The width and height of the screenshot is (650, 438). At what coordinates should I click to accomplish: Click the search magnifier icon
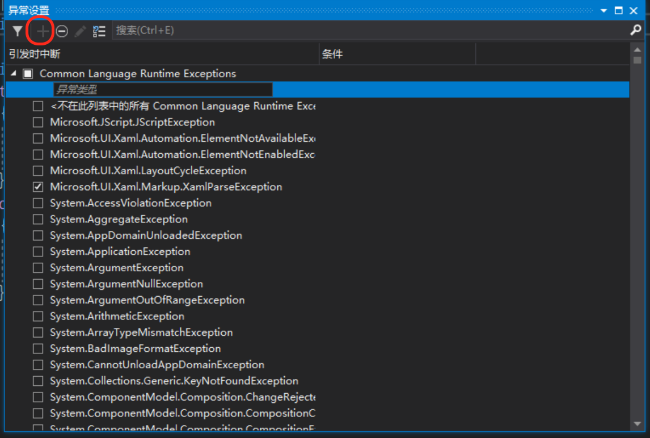pos(636,30)
